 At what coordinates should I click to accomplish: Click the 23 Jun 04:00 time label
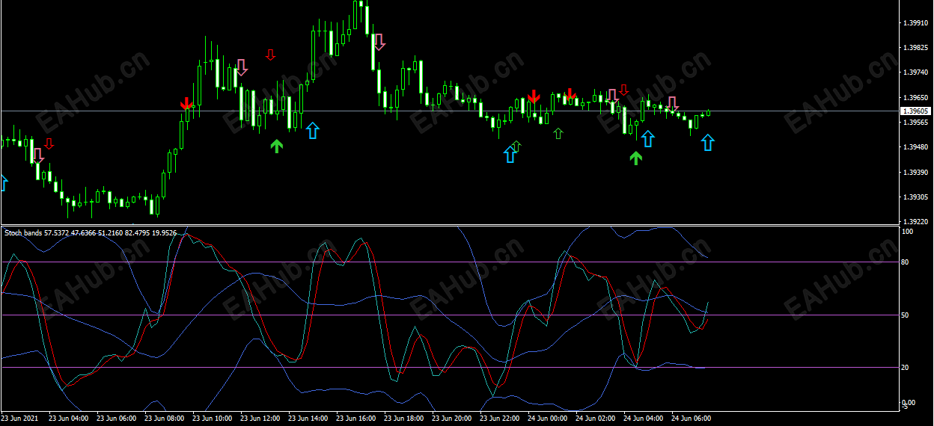coord(68,419)
